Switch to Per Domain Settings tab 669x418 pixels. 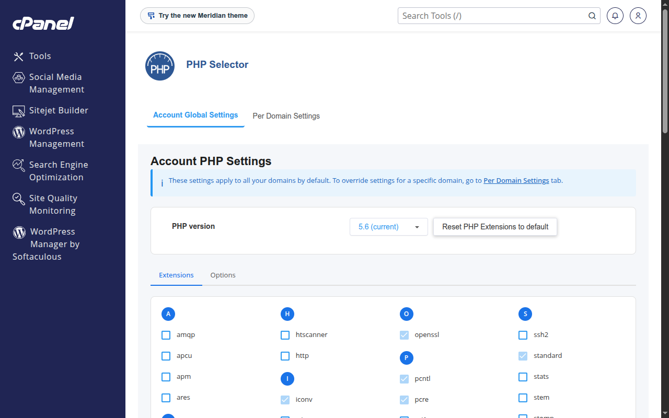[286, 116]
